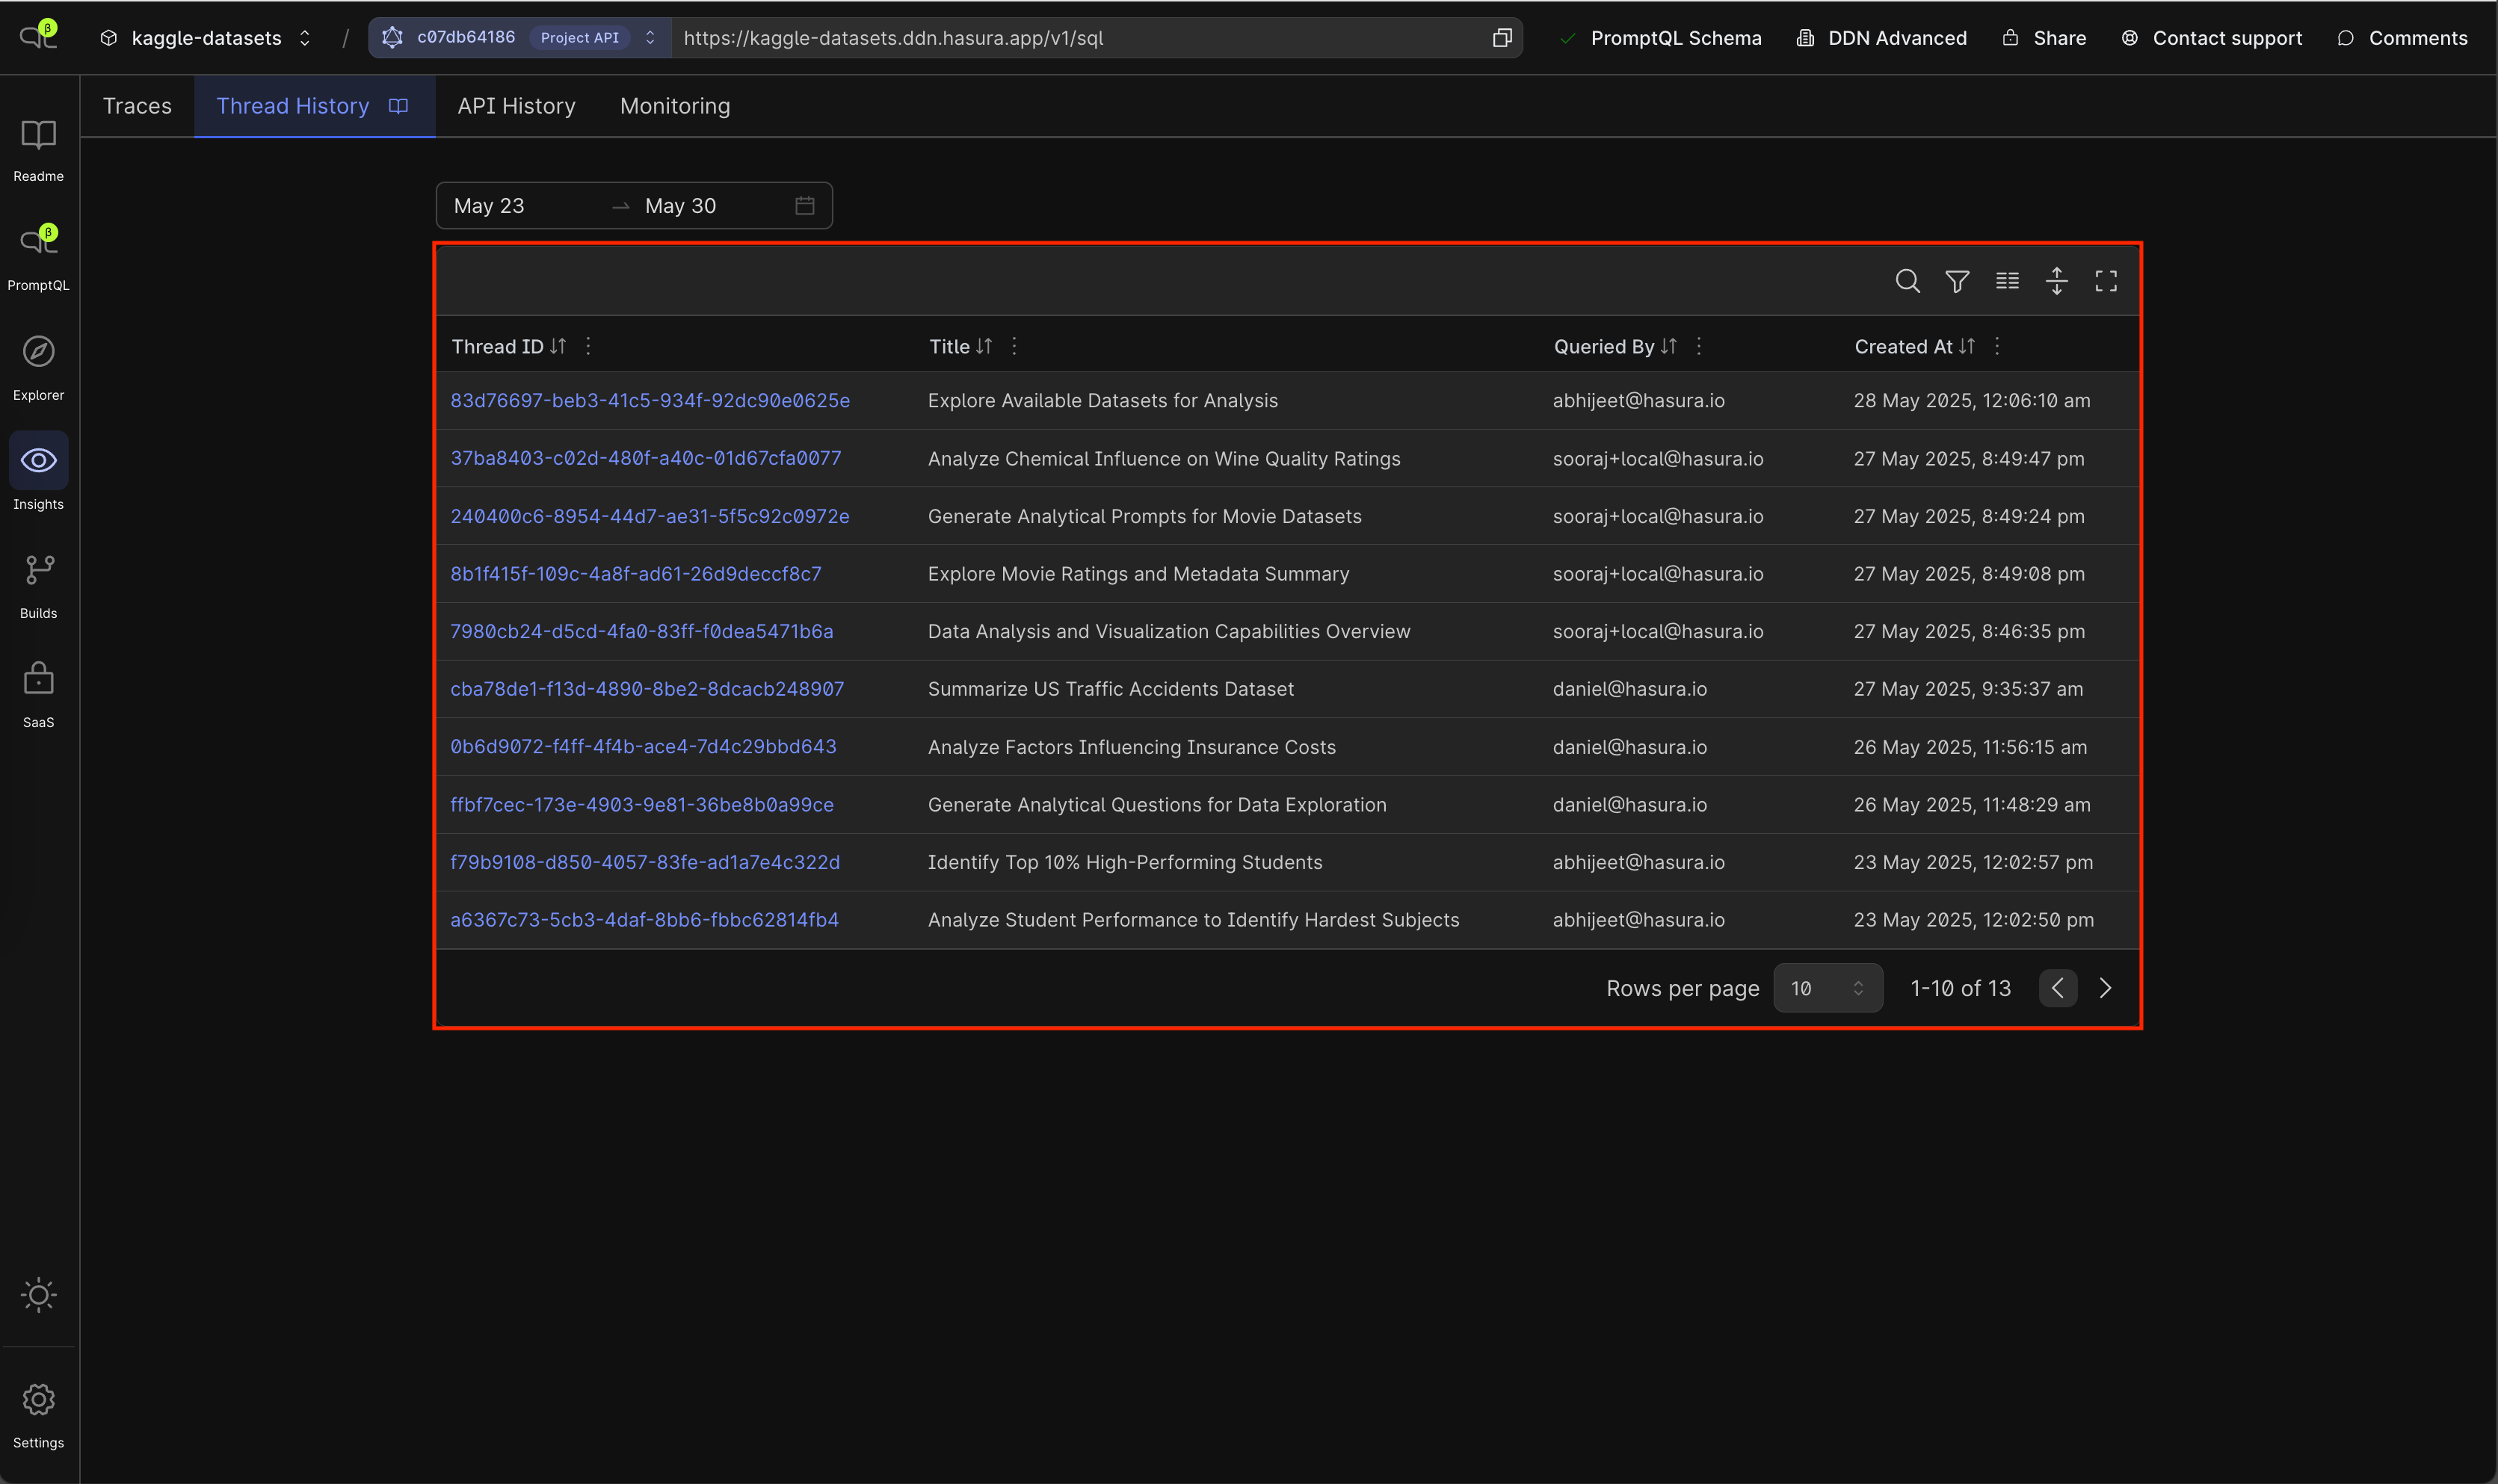
Task: Open the c07db64186 Project API selector
Action: (x=649, y=37)
